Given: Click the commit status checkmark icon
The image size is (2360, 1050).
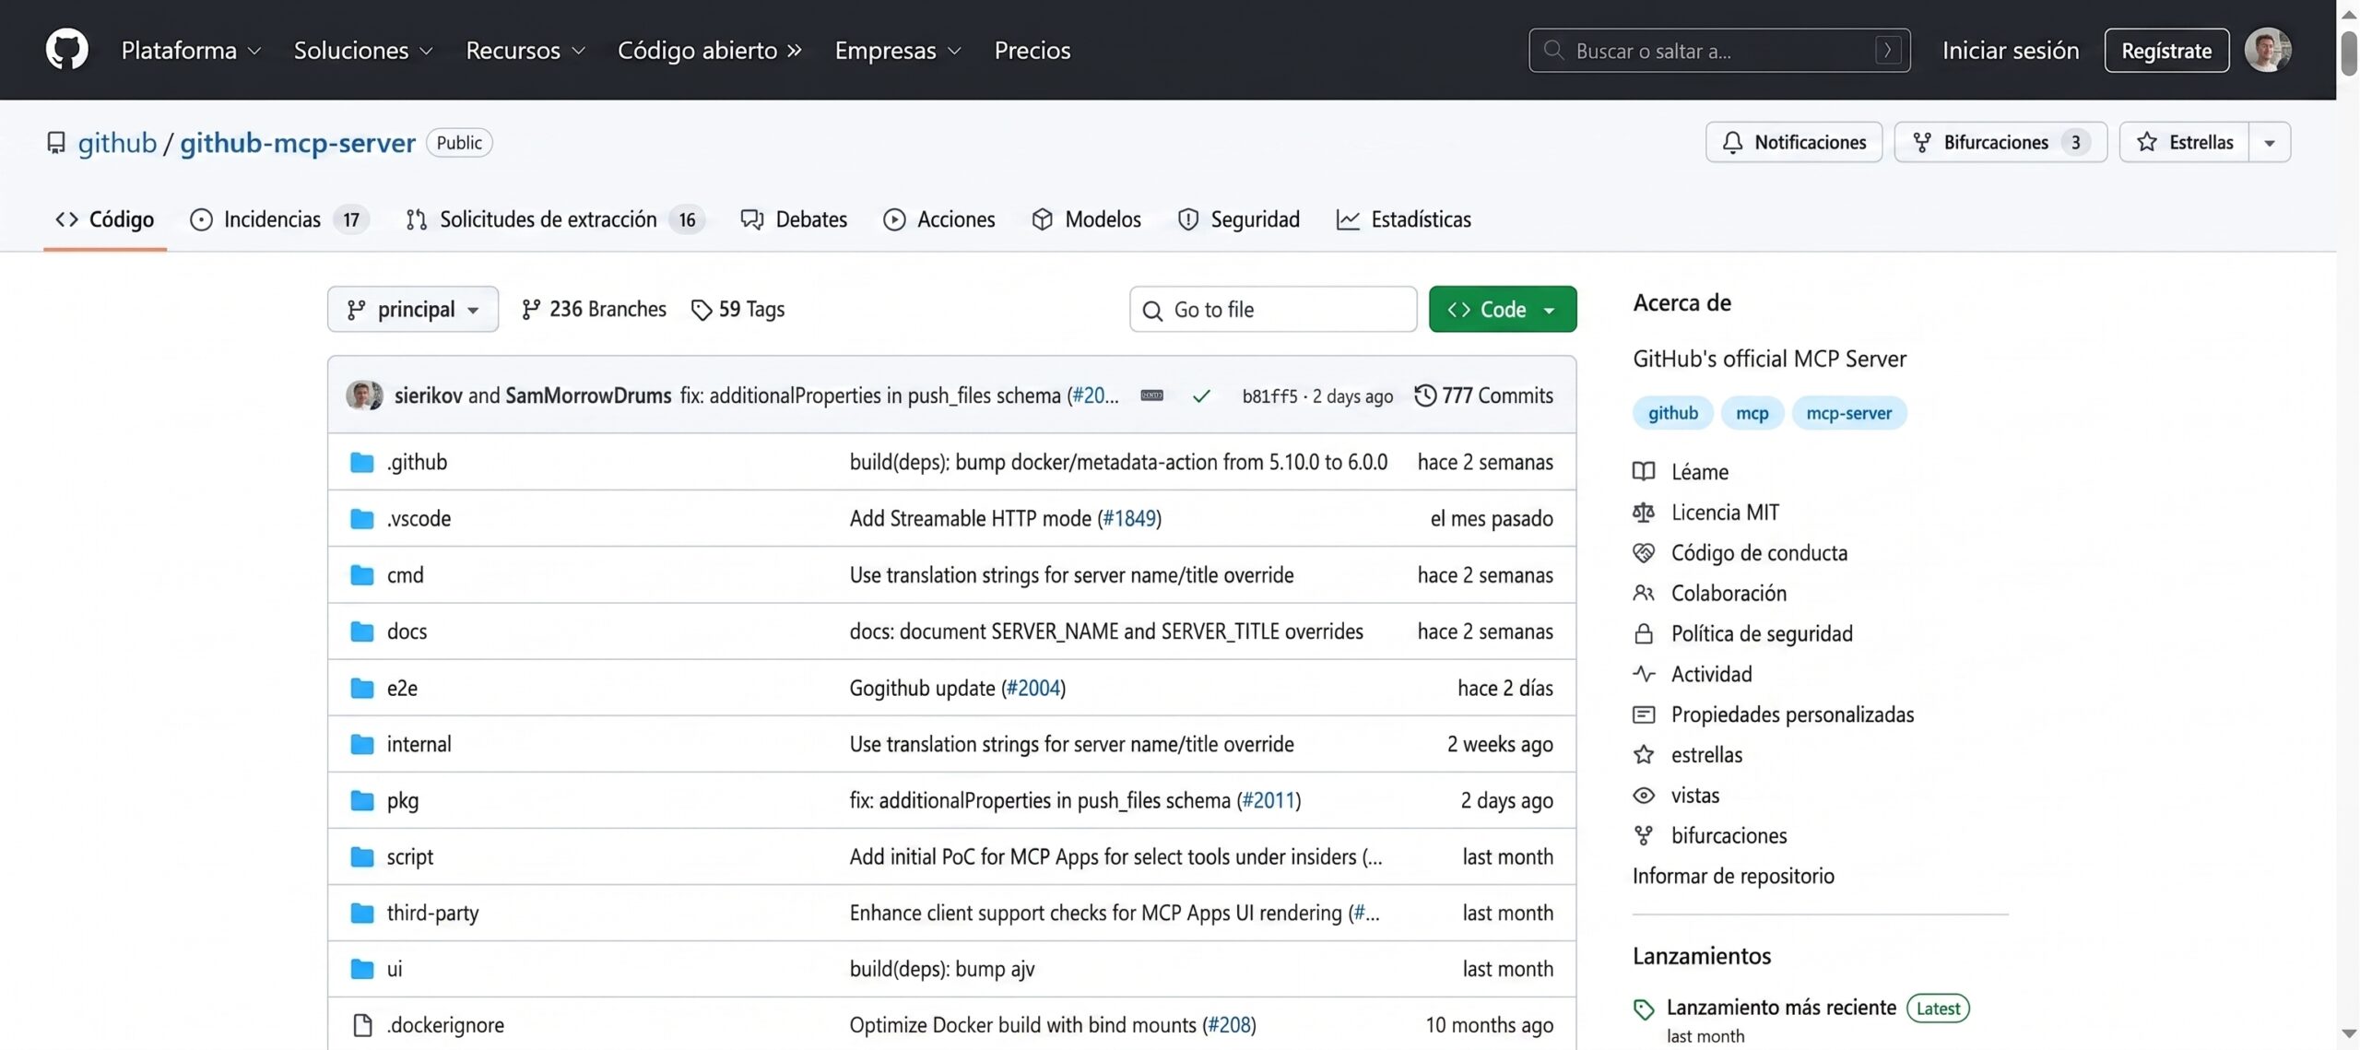Looking at the screenshot, I should pyautogui.click(x=1200, y=396).
